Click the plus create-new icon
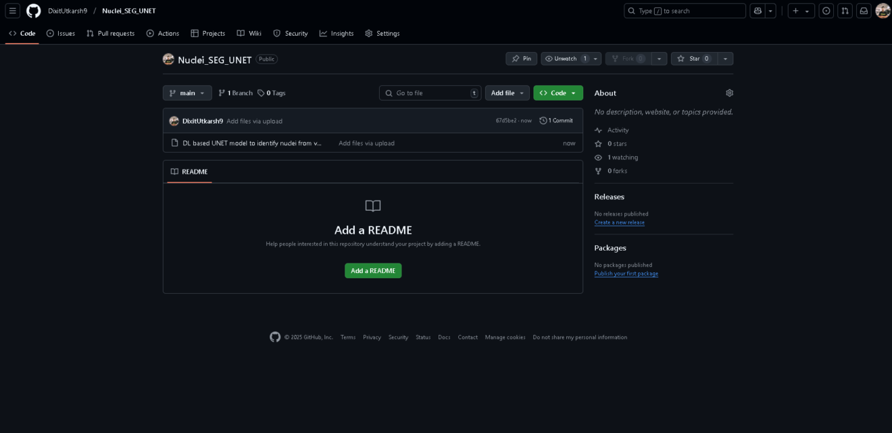 (x=795, y=11)
